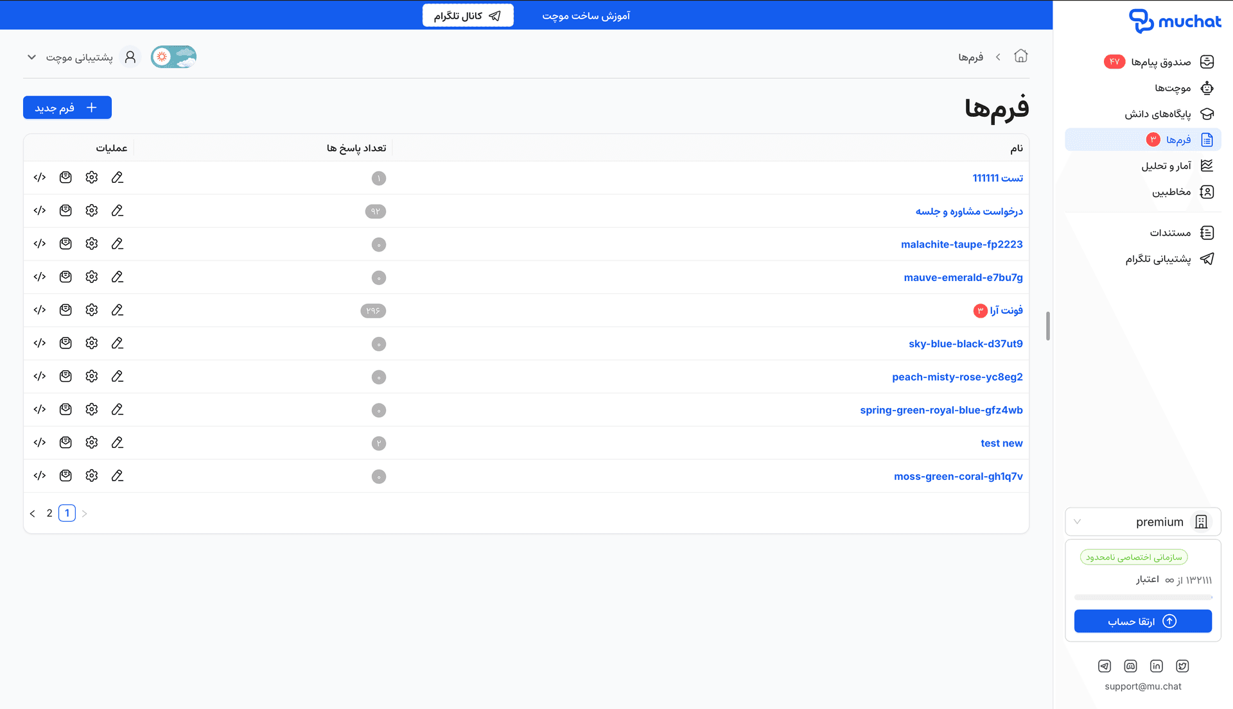Viewport: 1233px width, 709px height.
Task: Edit the test new form with pencil
Action: pyautogui.click(x=117, y=443)
